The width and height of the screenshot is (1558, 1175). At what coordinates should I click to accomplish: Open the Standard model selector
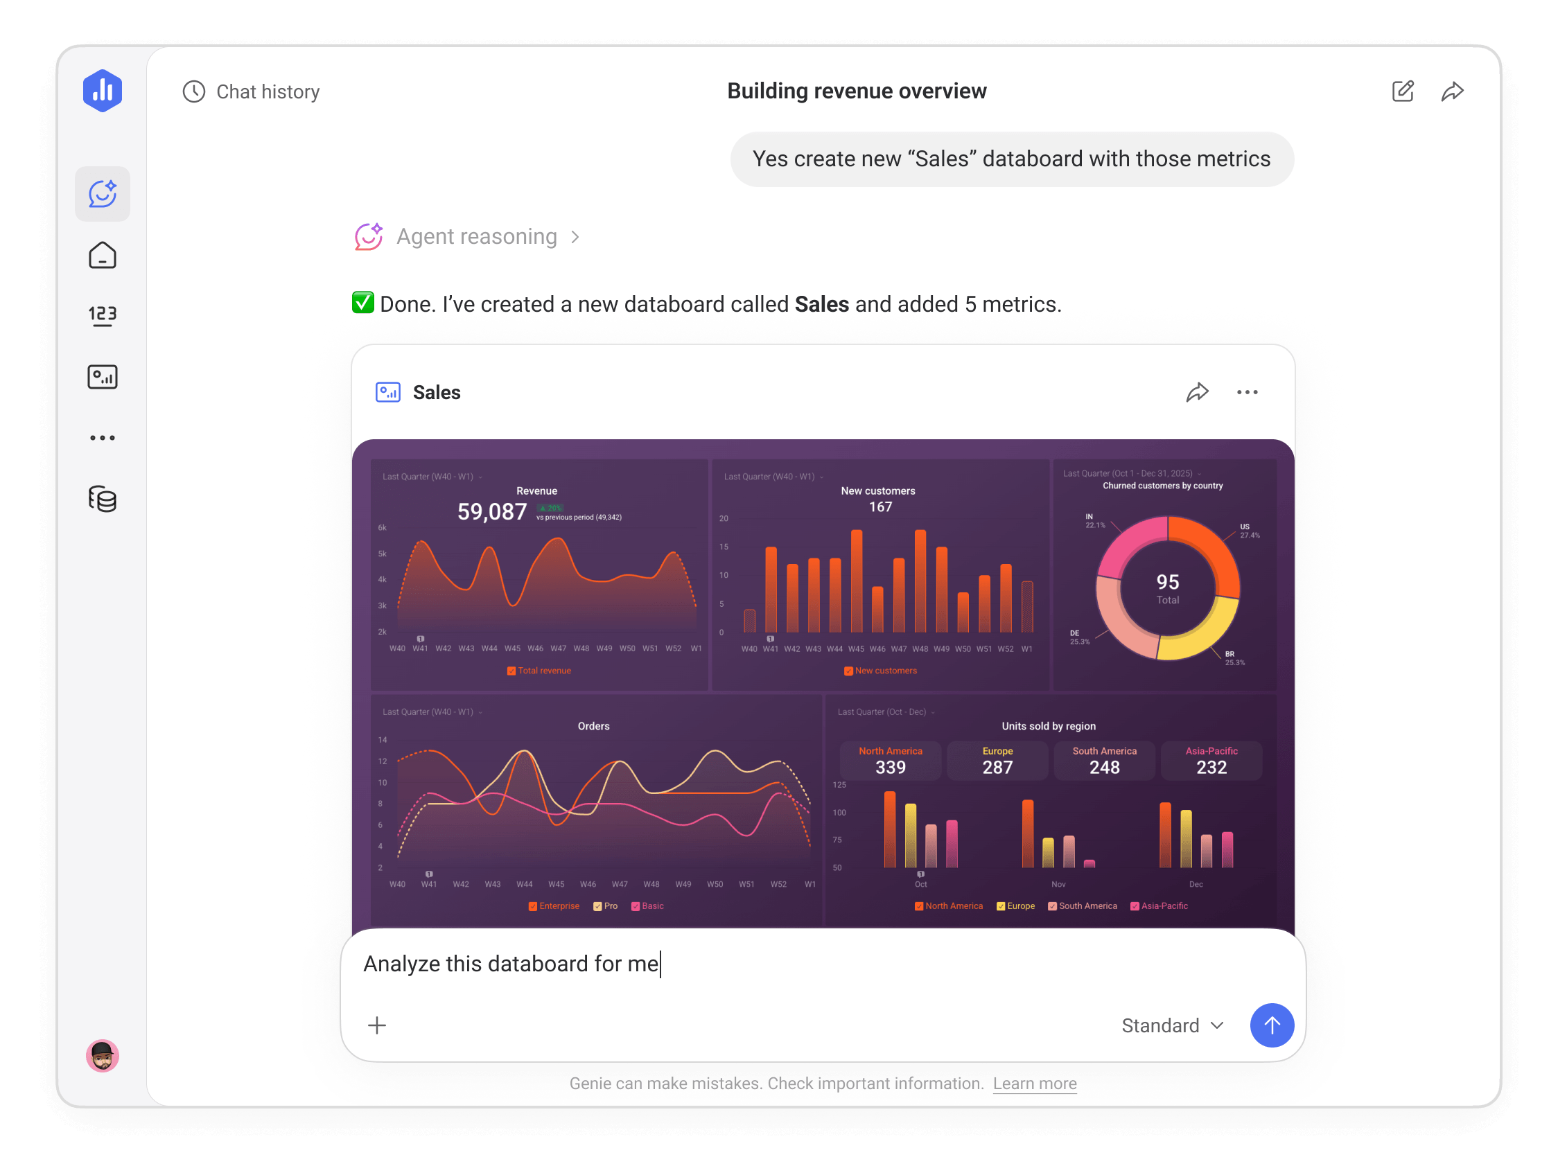(1171, 1026)
